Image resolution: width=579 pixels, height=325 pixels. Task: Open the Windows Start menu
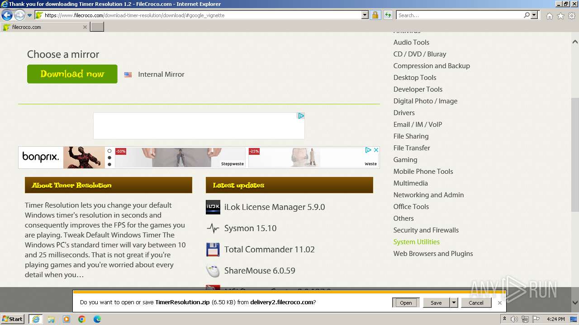tap(12, 319)
